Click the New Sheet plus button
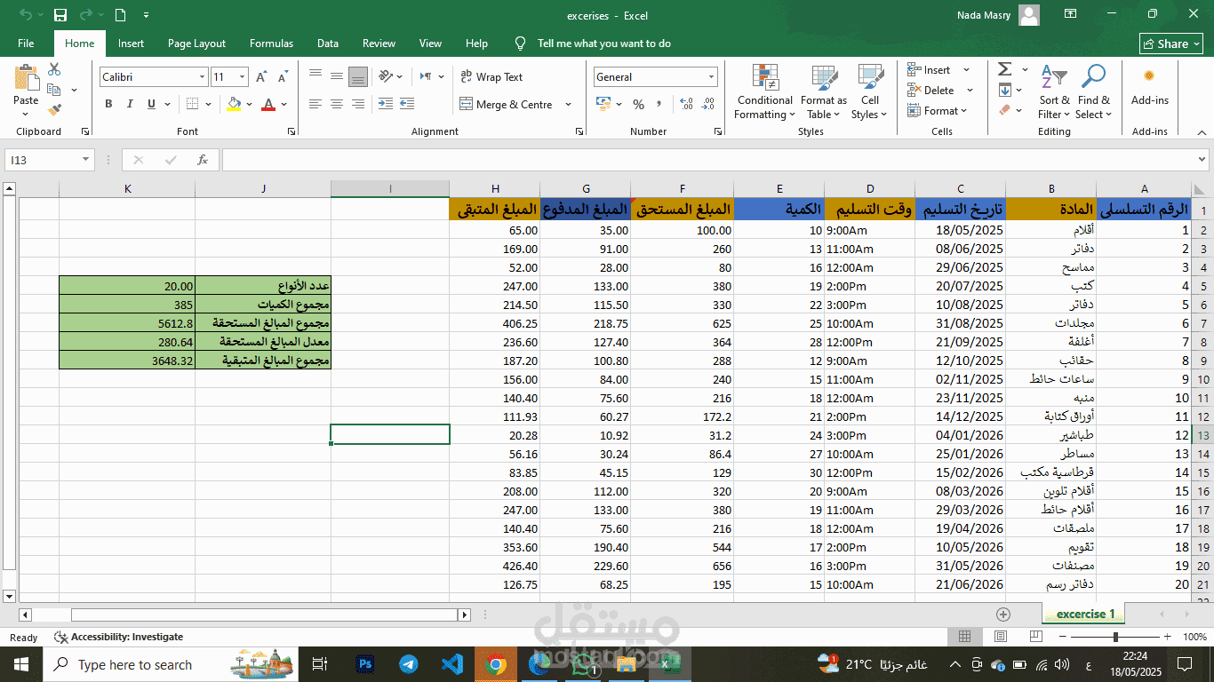This screenshot has height=682, width=1214. pyautogui.click(x=1003, y=614)
